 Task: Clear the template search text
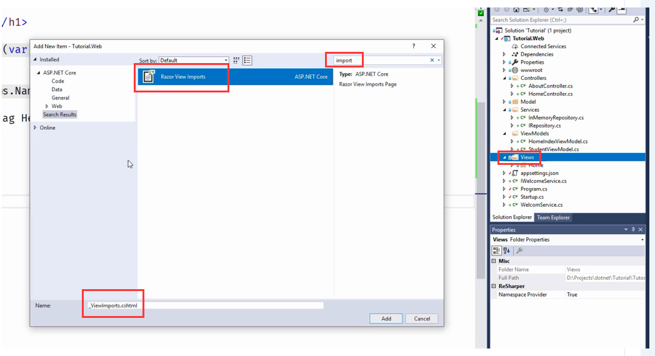[x=432, y=60]
